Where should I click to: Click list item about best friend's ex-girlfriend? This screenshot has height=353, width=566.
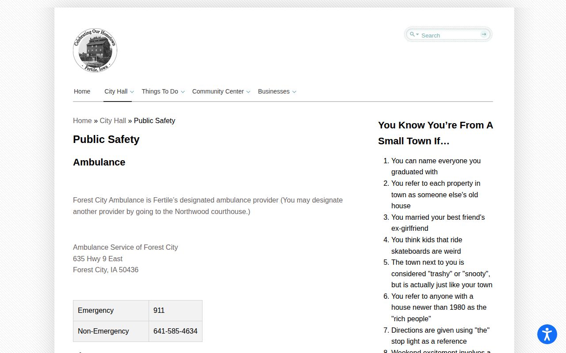click(x=438, y=223)
